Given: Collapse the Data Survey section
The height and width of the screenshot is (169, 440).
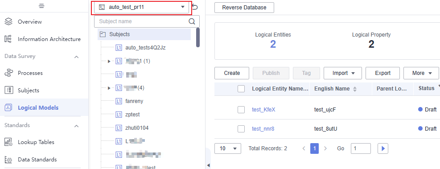Looking at the screenshot, I should [76, 57].
